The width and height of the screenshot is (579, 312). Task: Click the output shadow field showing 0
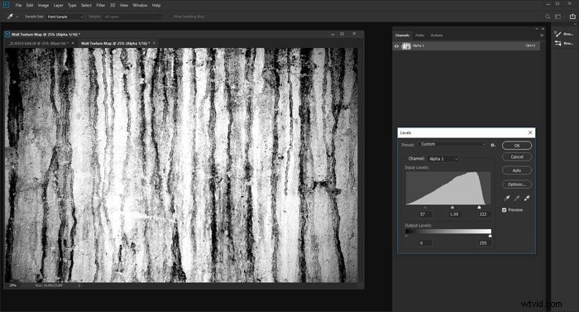pyautogui.click(x=424, y=242)
